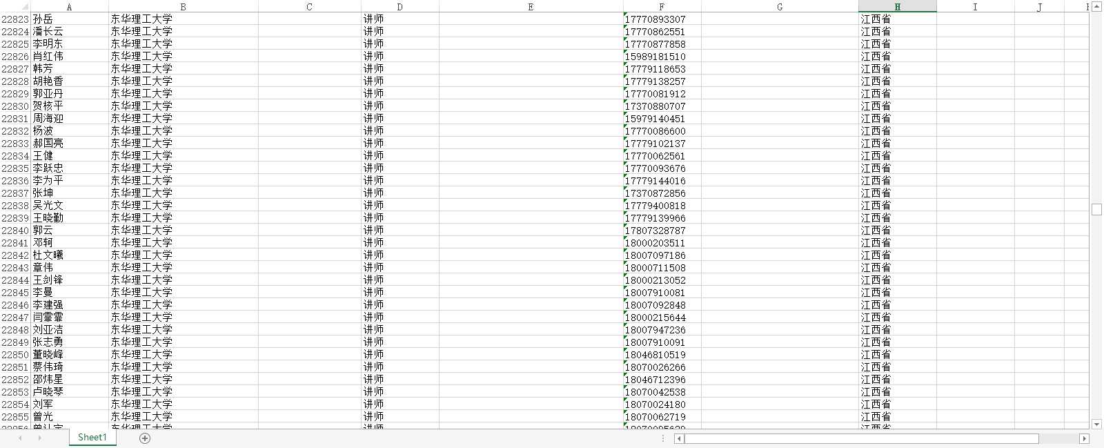The image size is (1104, 448).
Task: Select row header 22840
Action: tap(15, 231)
